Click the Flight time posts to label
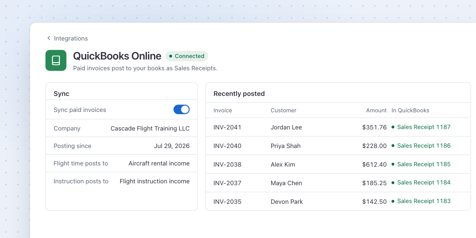 pos(81,164)
